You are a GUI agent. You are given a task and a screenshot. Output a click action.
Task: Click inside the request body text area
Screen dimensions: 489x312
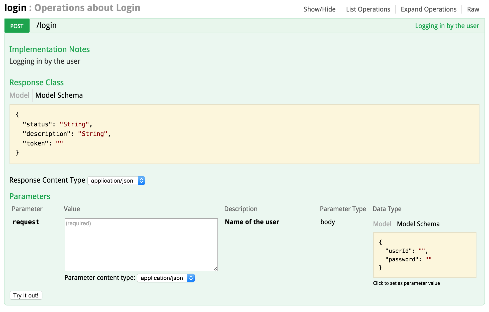pos(141,245)
